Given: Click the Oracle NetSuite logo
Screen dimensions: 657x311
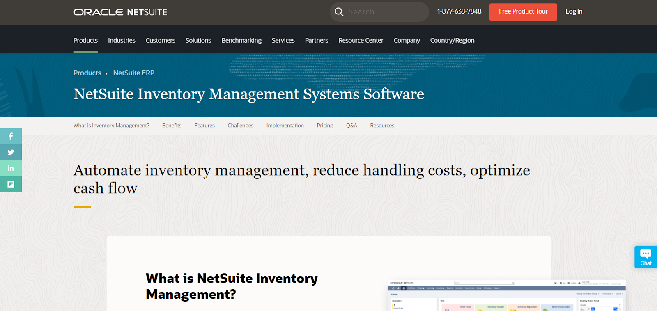Looking at the screenshot, I should pyautogui.click(x=120, y=12).
